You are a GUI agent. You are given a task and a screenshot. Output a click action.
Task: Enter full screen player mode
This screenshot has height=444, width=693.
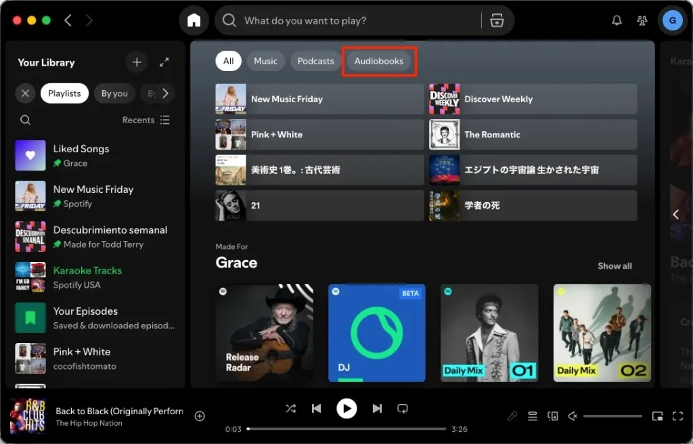677,416
